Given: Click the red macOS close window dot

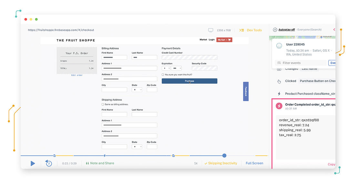Looking at the screenshot, I should click(x=25, y=19).
